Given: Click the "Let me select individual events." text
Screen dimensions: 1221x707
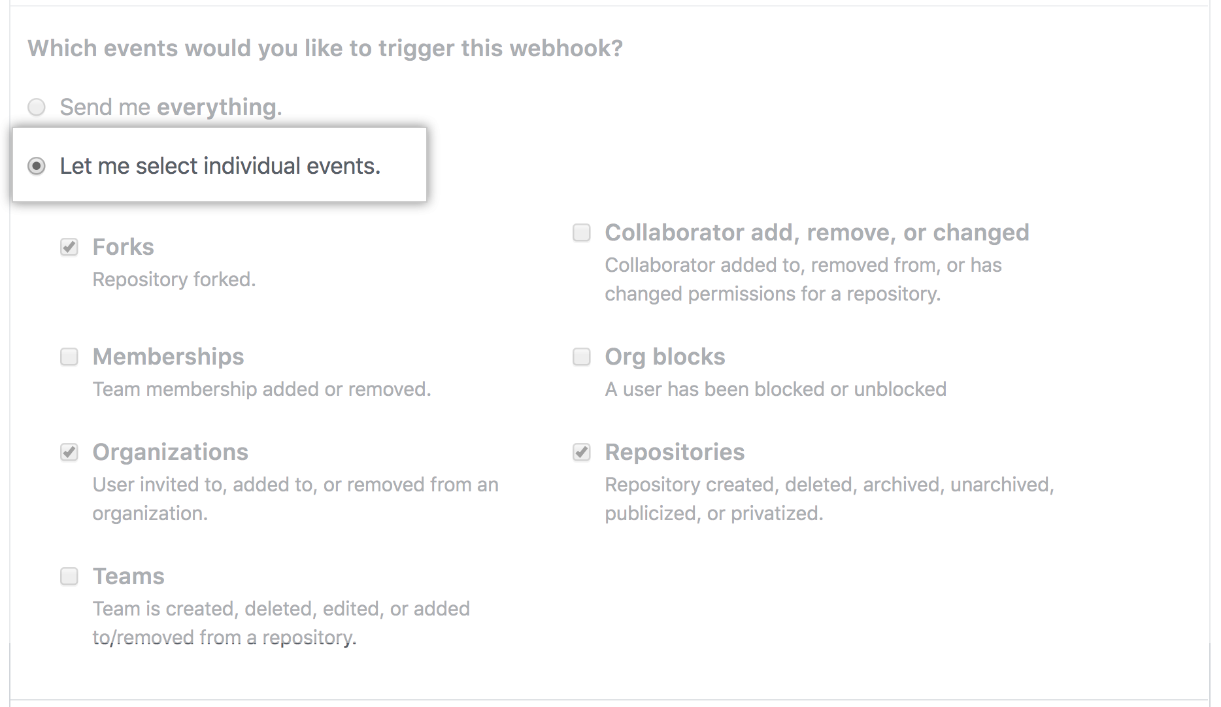Looking at the screenshot, I should coord(220,167).
